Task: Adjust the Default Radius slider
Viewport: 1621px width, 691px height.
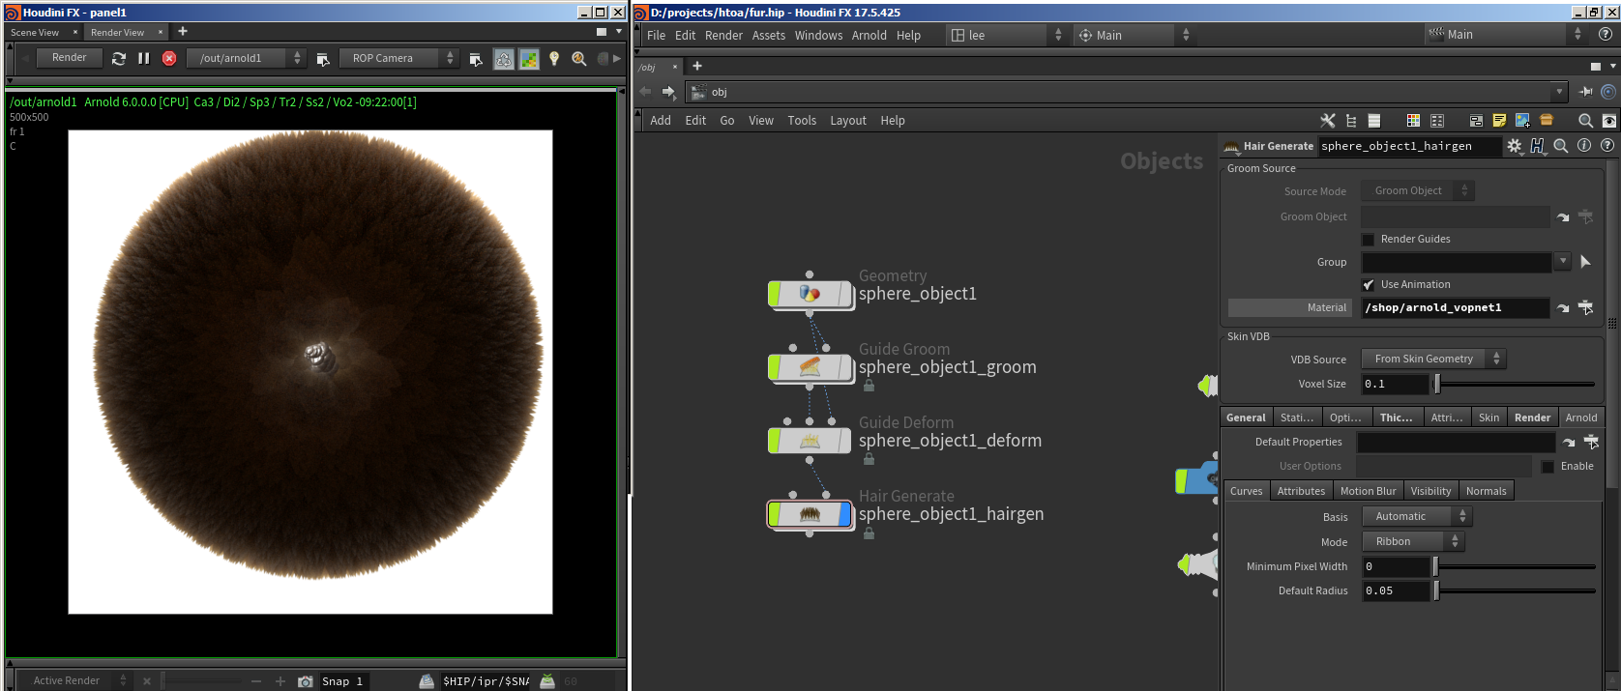Action: tap(1515, 590)
